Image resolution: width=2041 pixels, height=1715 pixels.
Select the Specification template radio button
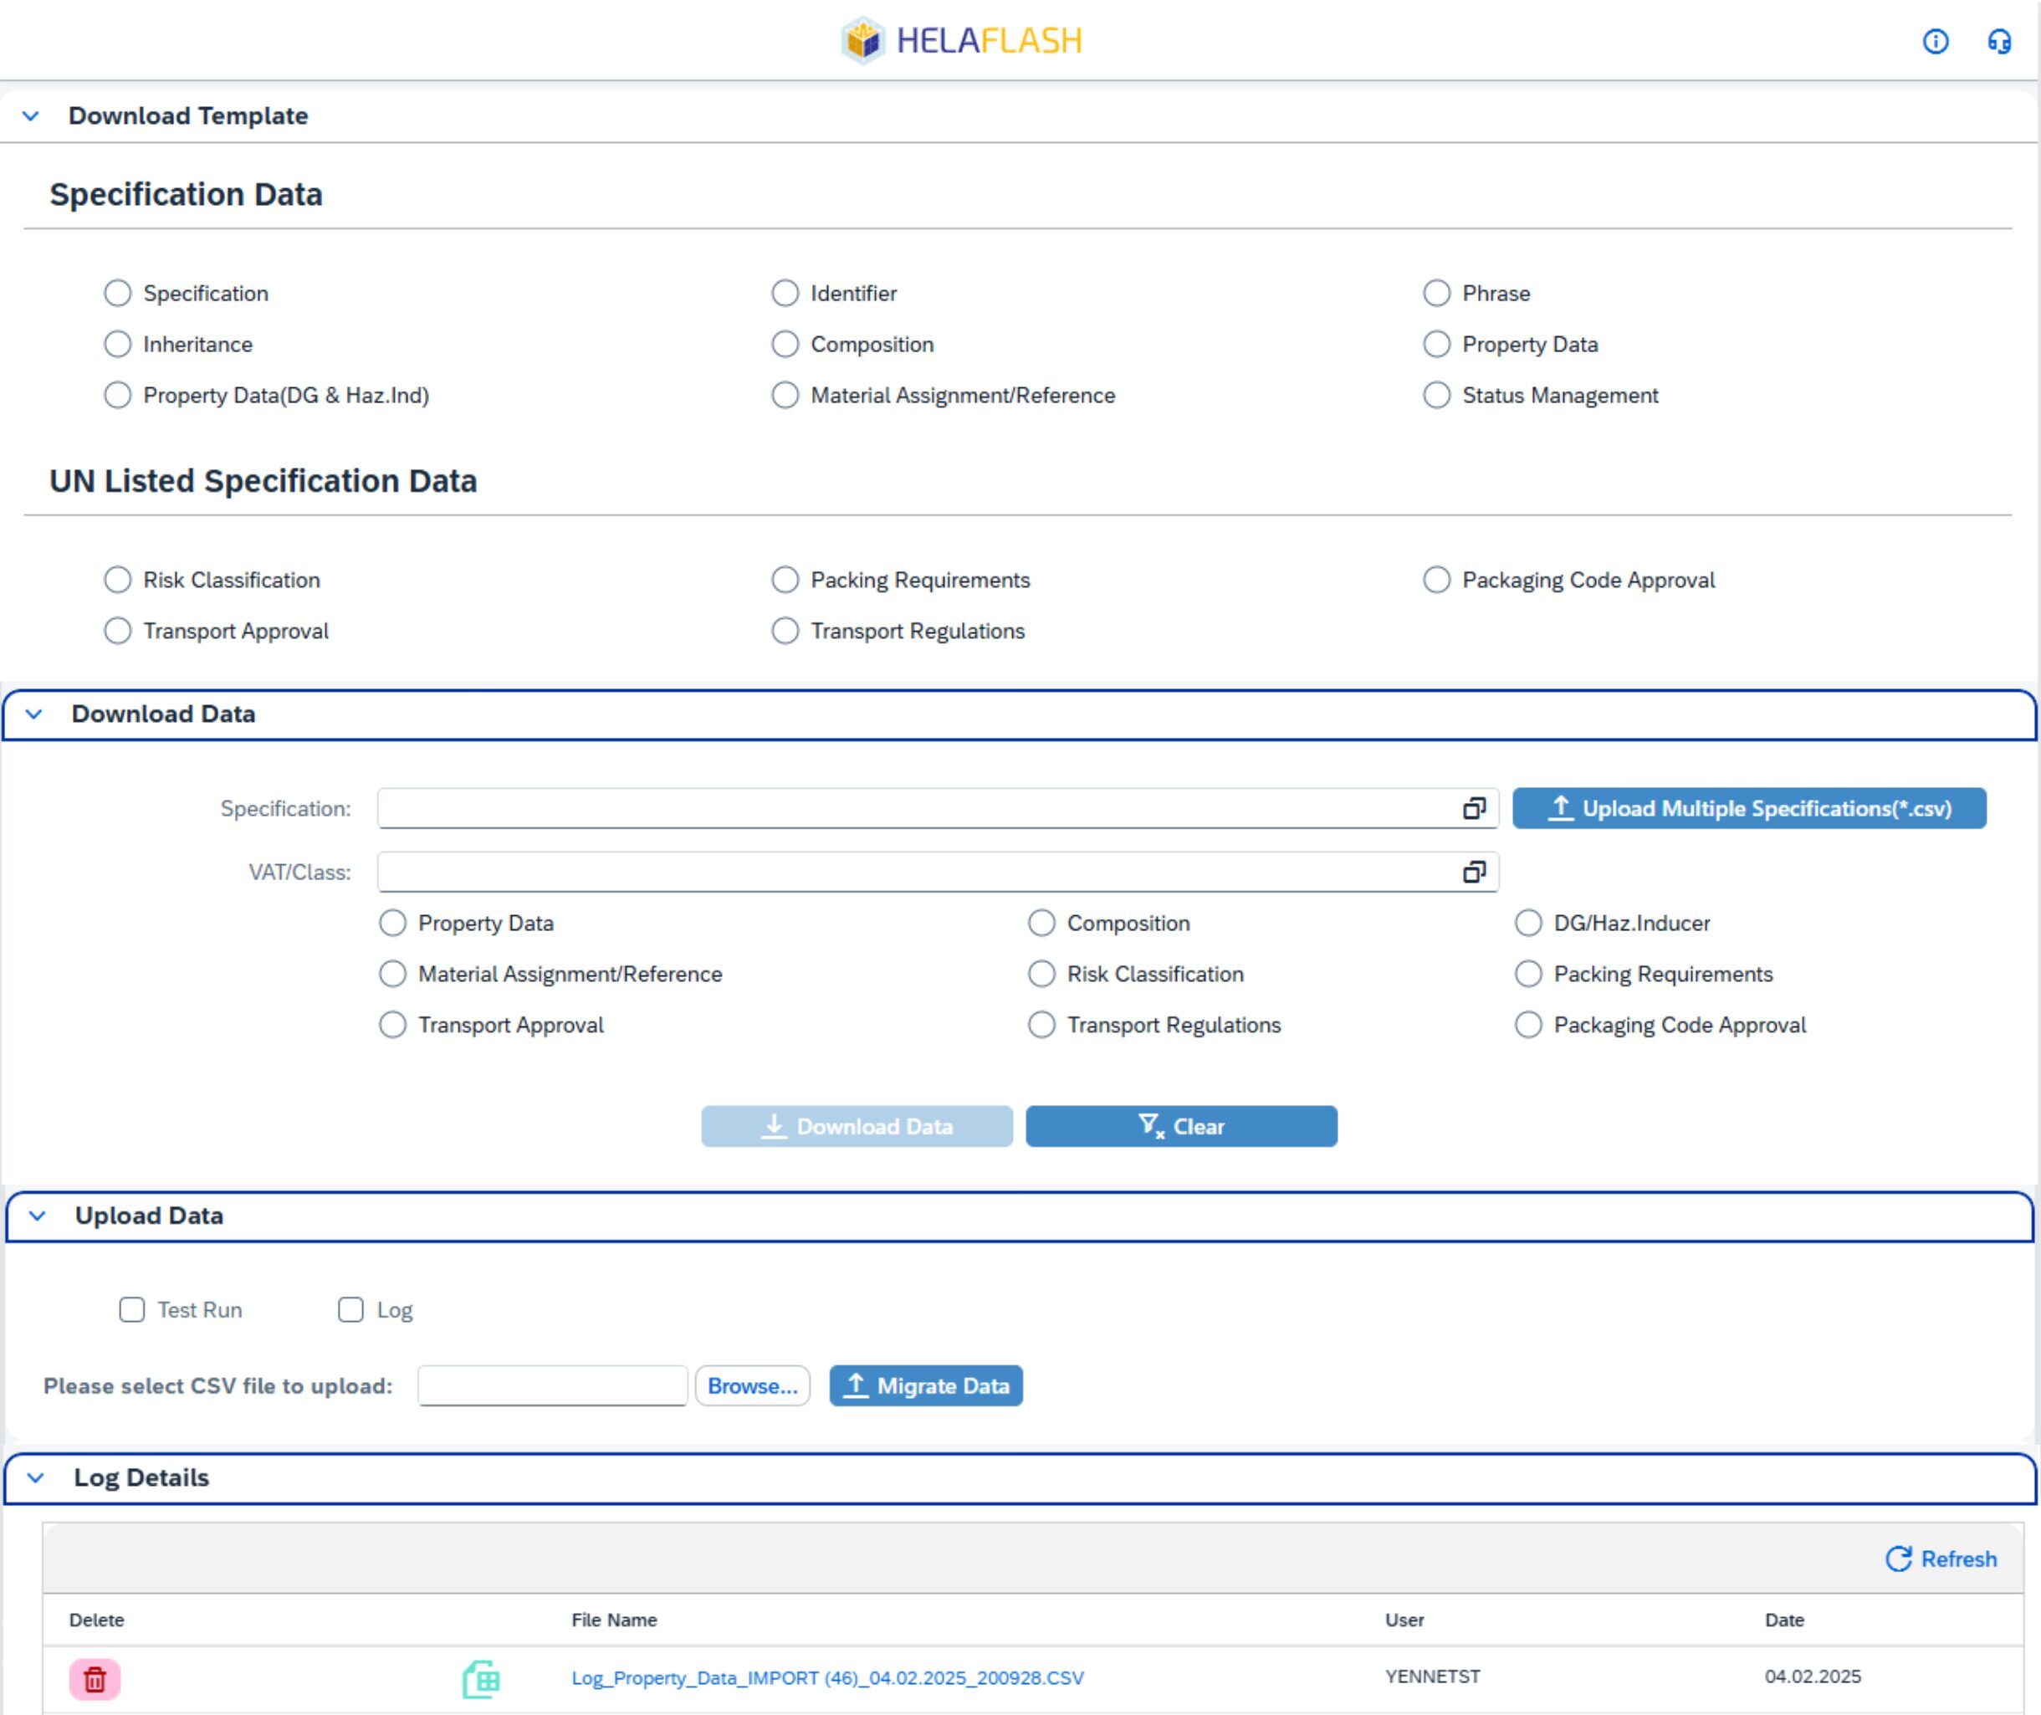(118, 293)
